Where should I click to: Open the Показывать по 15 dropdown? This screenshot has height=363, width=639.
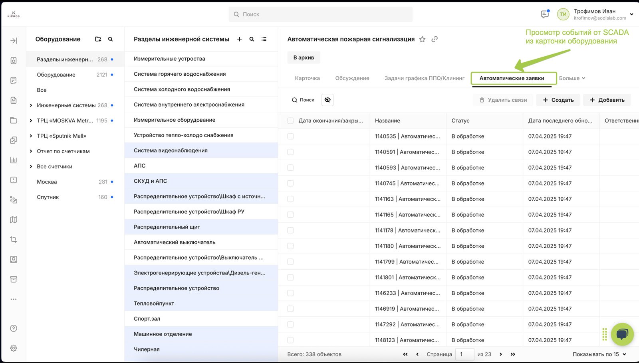[x=599, y=354]
